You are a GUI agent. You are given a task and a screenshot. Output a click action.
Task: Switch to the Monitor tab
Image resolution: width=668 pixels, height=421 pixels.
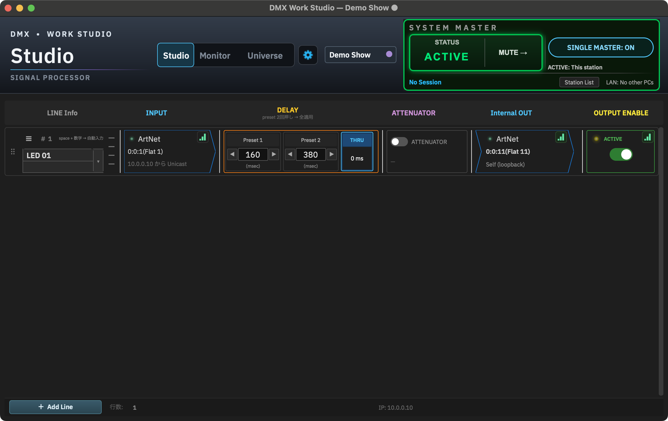pyautogui.click(x=215, y=55)
